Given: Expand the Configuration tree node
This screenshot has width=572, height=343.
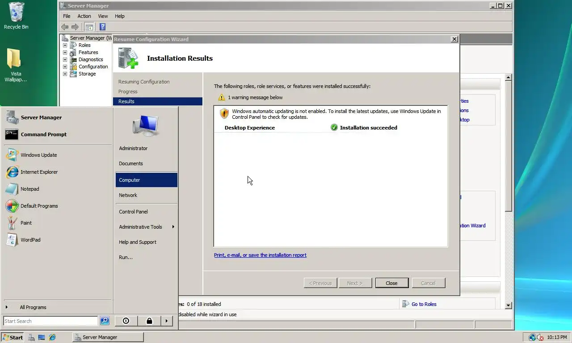Looking at the screenshot, I should [x=65, y=67].
